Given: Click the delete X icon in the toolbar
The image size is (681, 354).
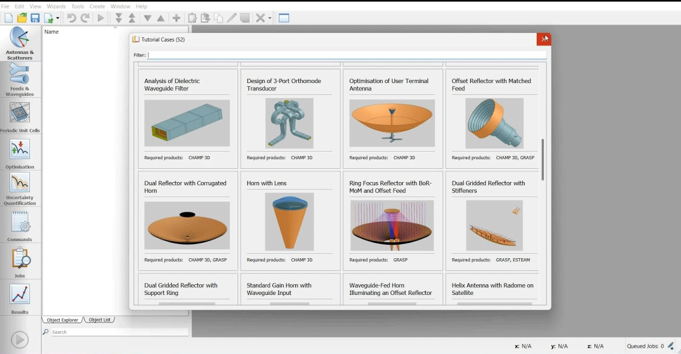Looking at the screenshot, I should coord(260,18).
